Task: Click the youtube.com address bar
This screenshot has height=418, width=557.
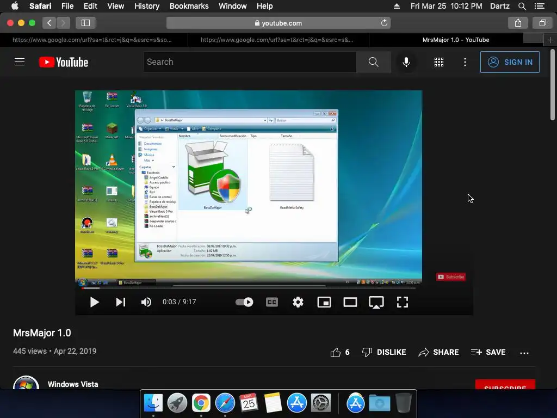Action: (278, 23)
